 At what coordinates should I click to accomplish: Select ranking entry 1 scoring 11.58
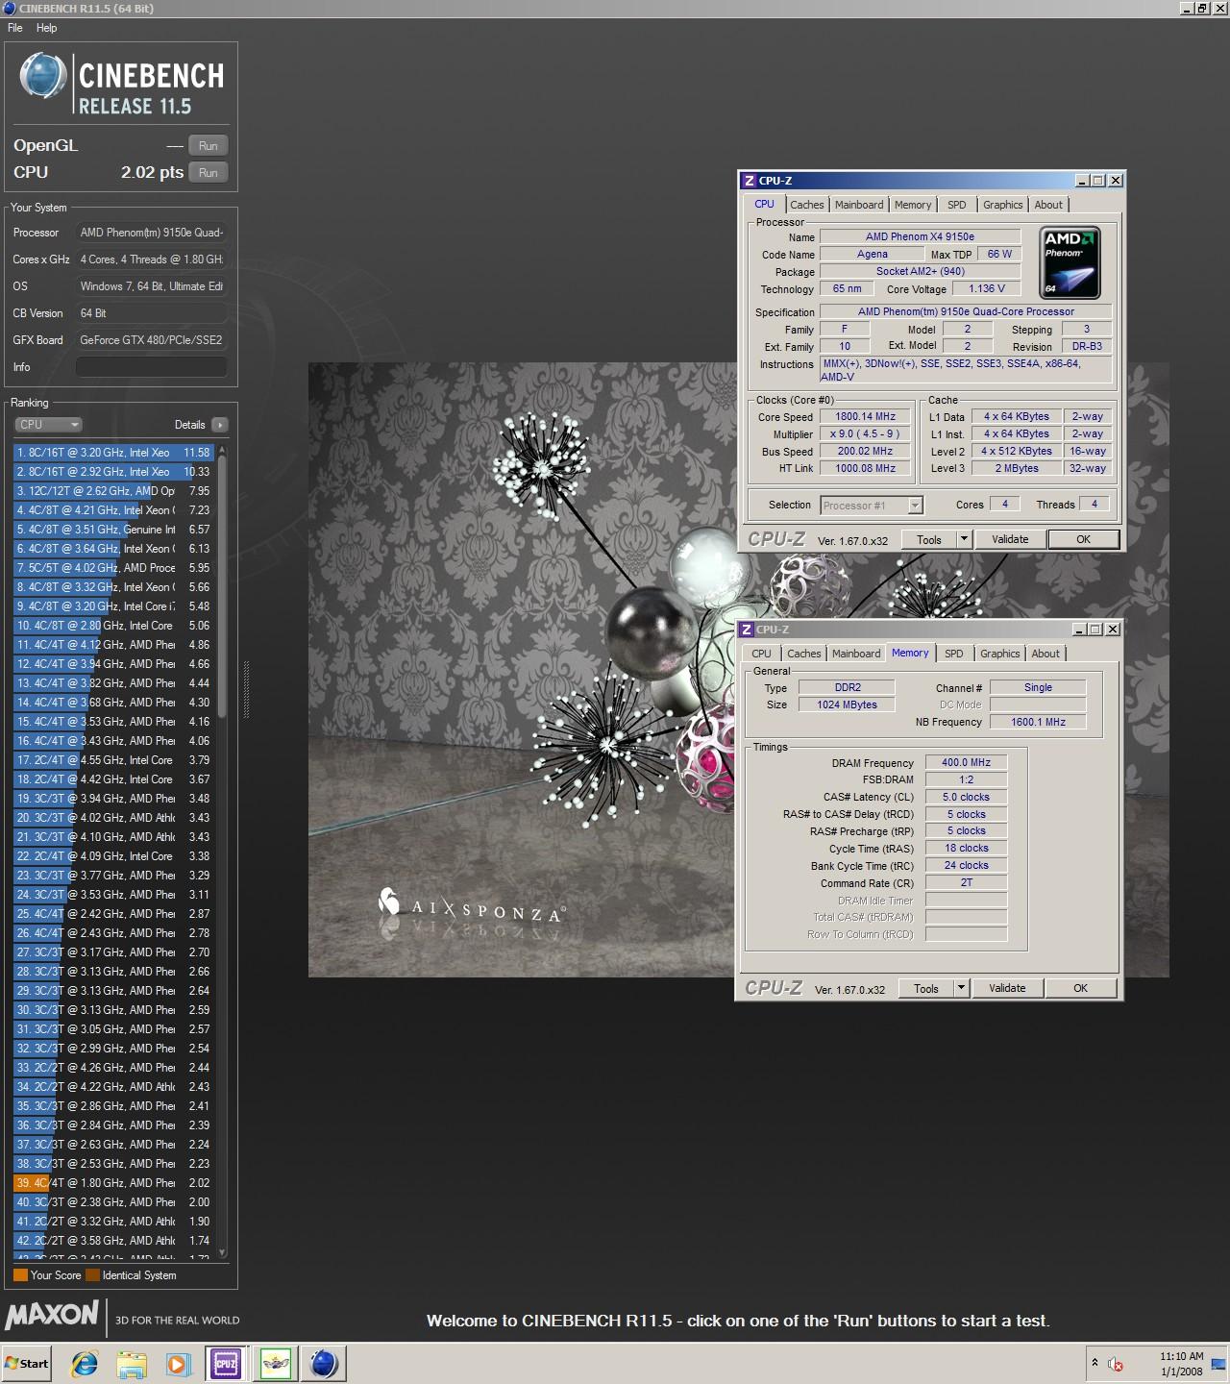pyautogui.click(x=113, y=452)
